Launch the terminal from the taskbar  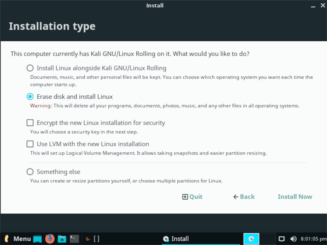click(x=74, y=239)
